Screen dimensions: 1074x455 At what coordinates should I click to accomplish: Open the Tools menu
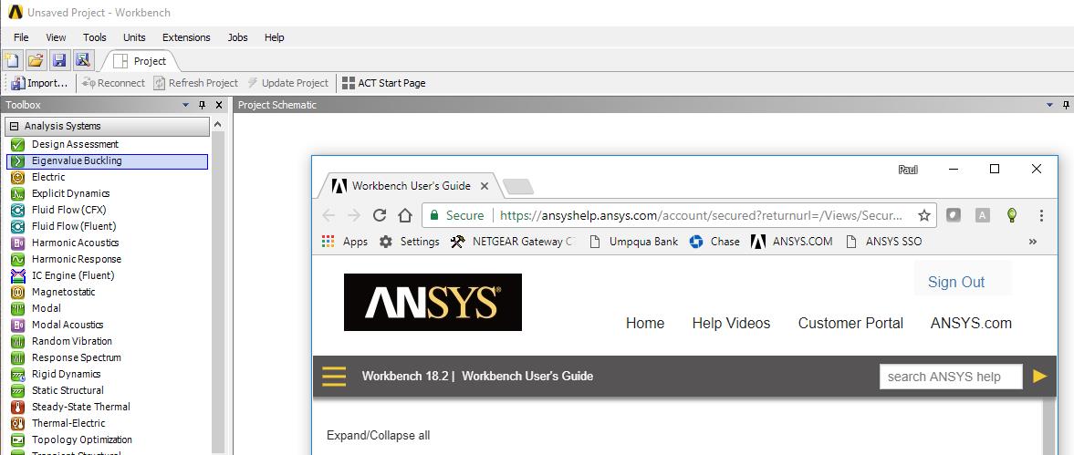tap(95, 37)
